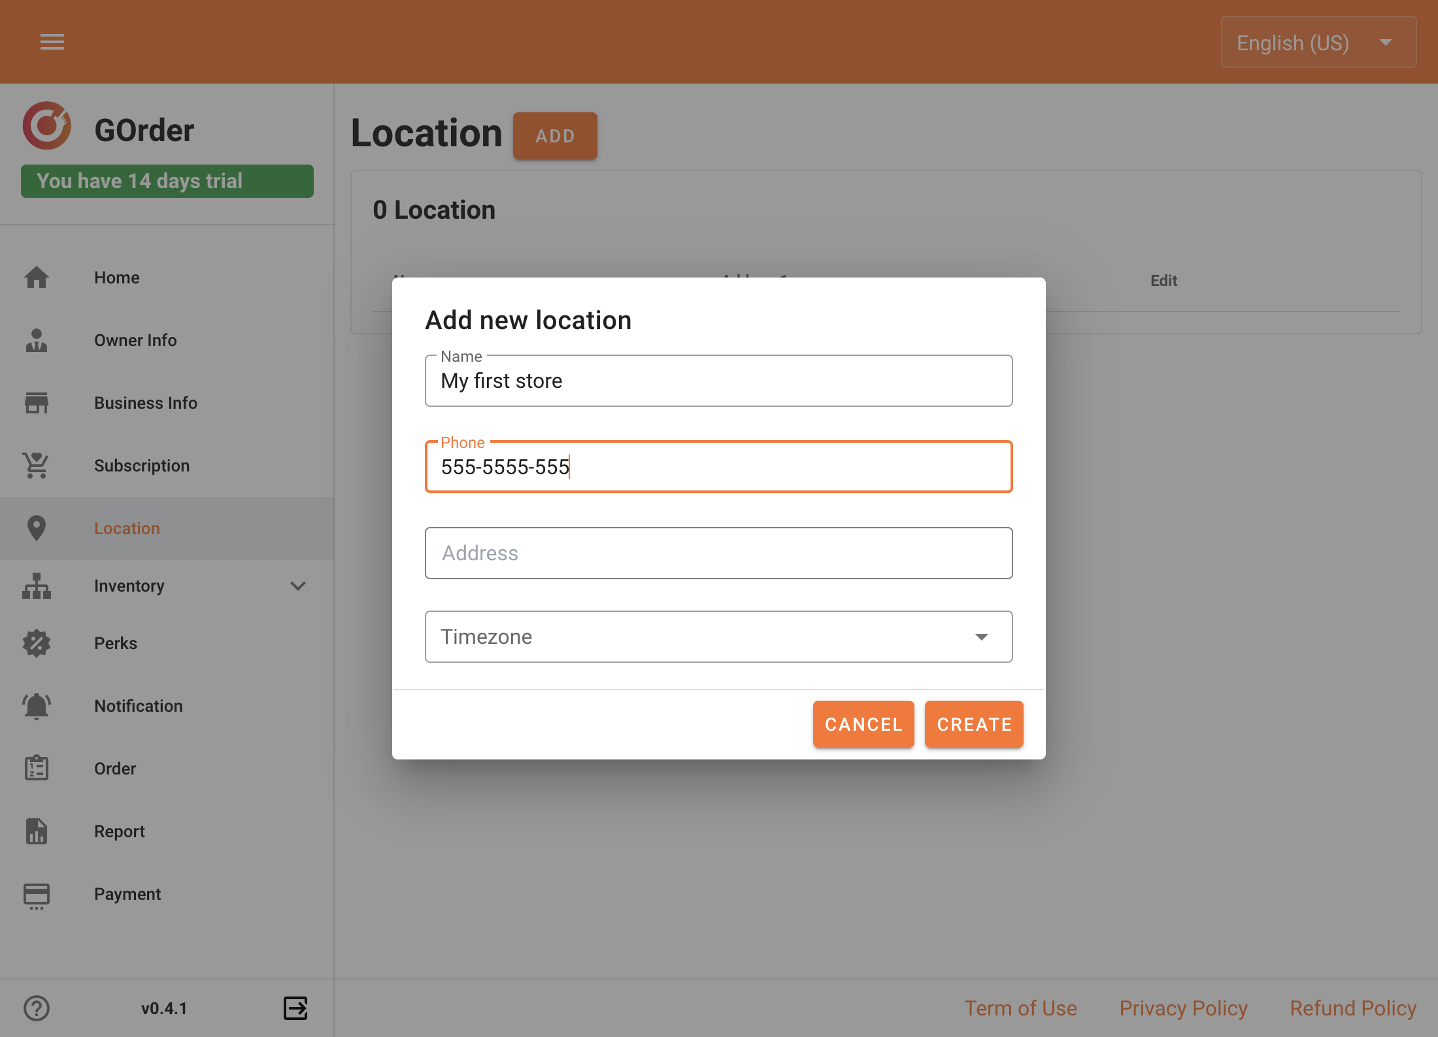Open the Privacy Policy link
The image size is (1438, 1037).
click(1183, 1008)
